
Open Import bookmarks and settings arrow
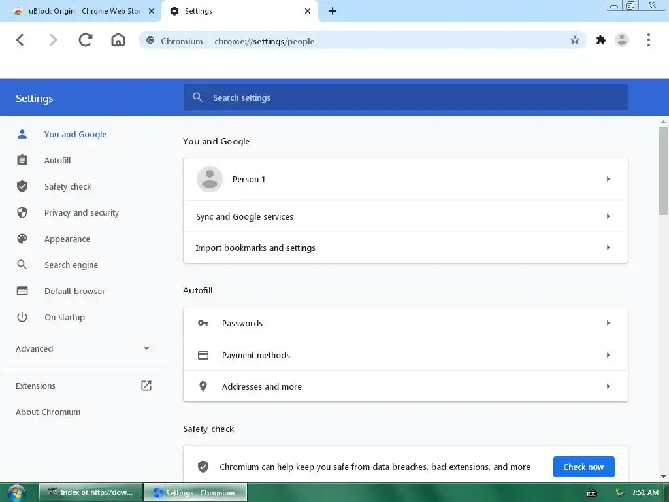608,248
